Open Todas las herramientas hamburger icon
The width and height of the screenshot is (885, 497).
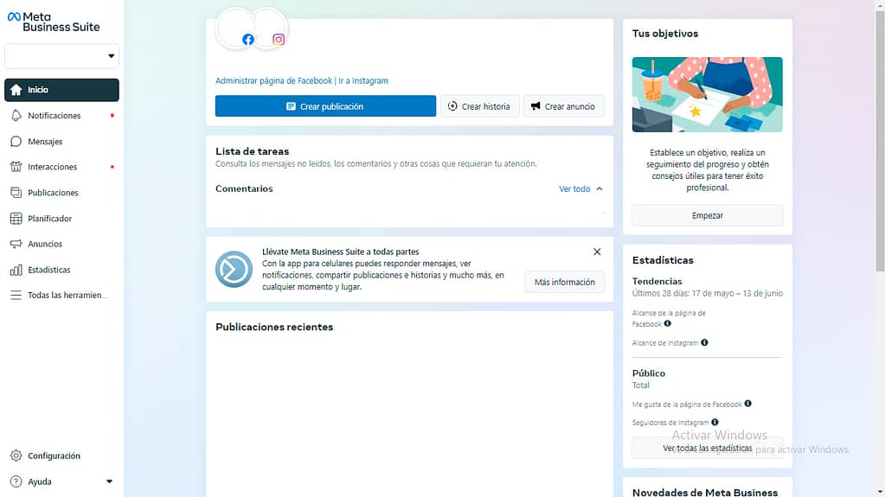coord(16,295)
